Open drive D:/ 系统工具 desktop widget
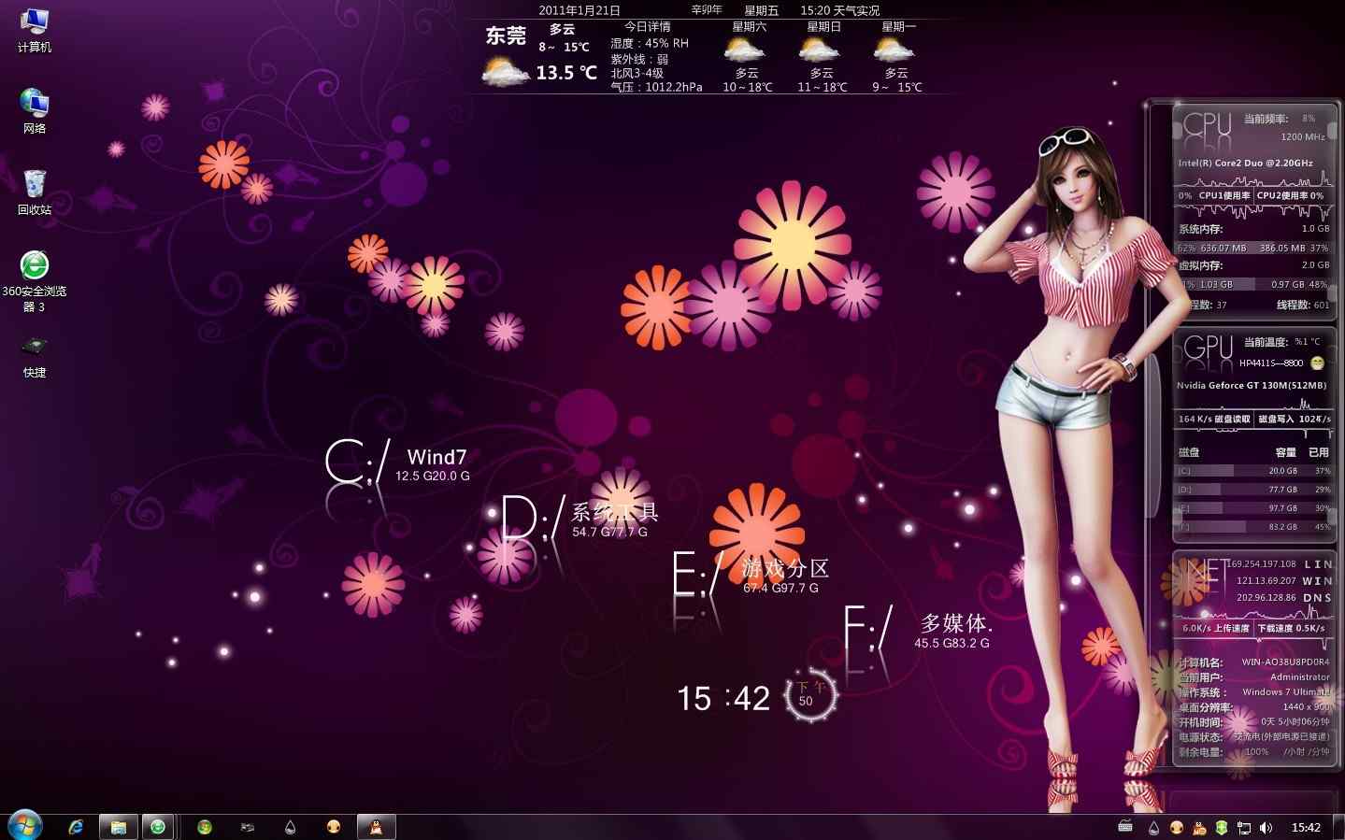Screen dimensions: 1345x840 (x=579, y=520)
